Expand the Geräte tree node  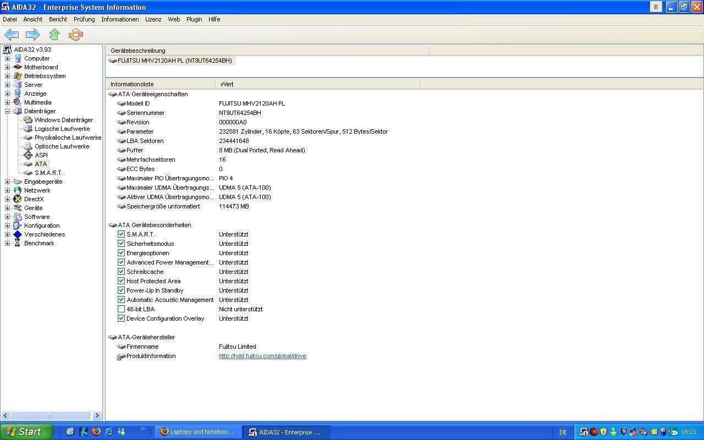[7, 208]
